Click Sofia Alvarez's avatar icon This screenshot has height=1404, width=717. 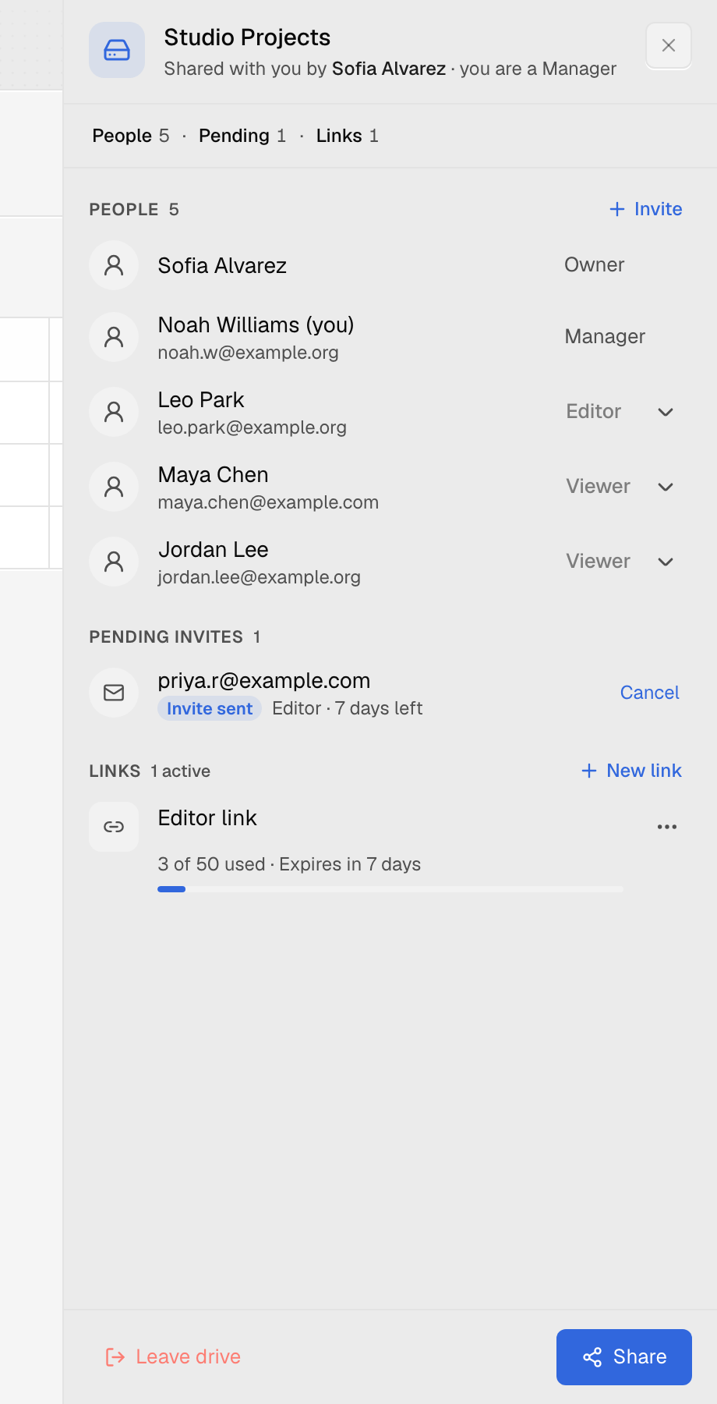[114, 265]
